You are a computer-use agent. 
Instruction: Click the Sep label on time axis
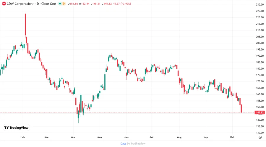(206, 137)
